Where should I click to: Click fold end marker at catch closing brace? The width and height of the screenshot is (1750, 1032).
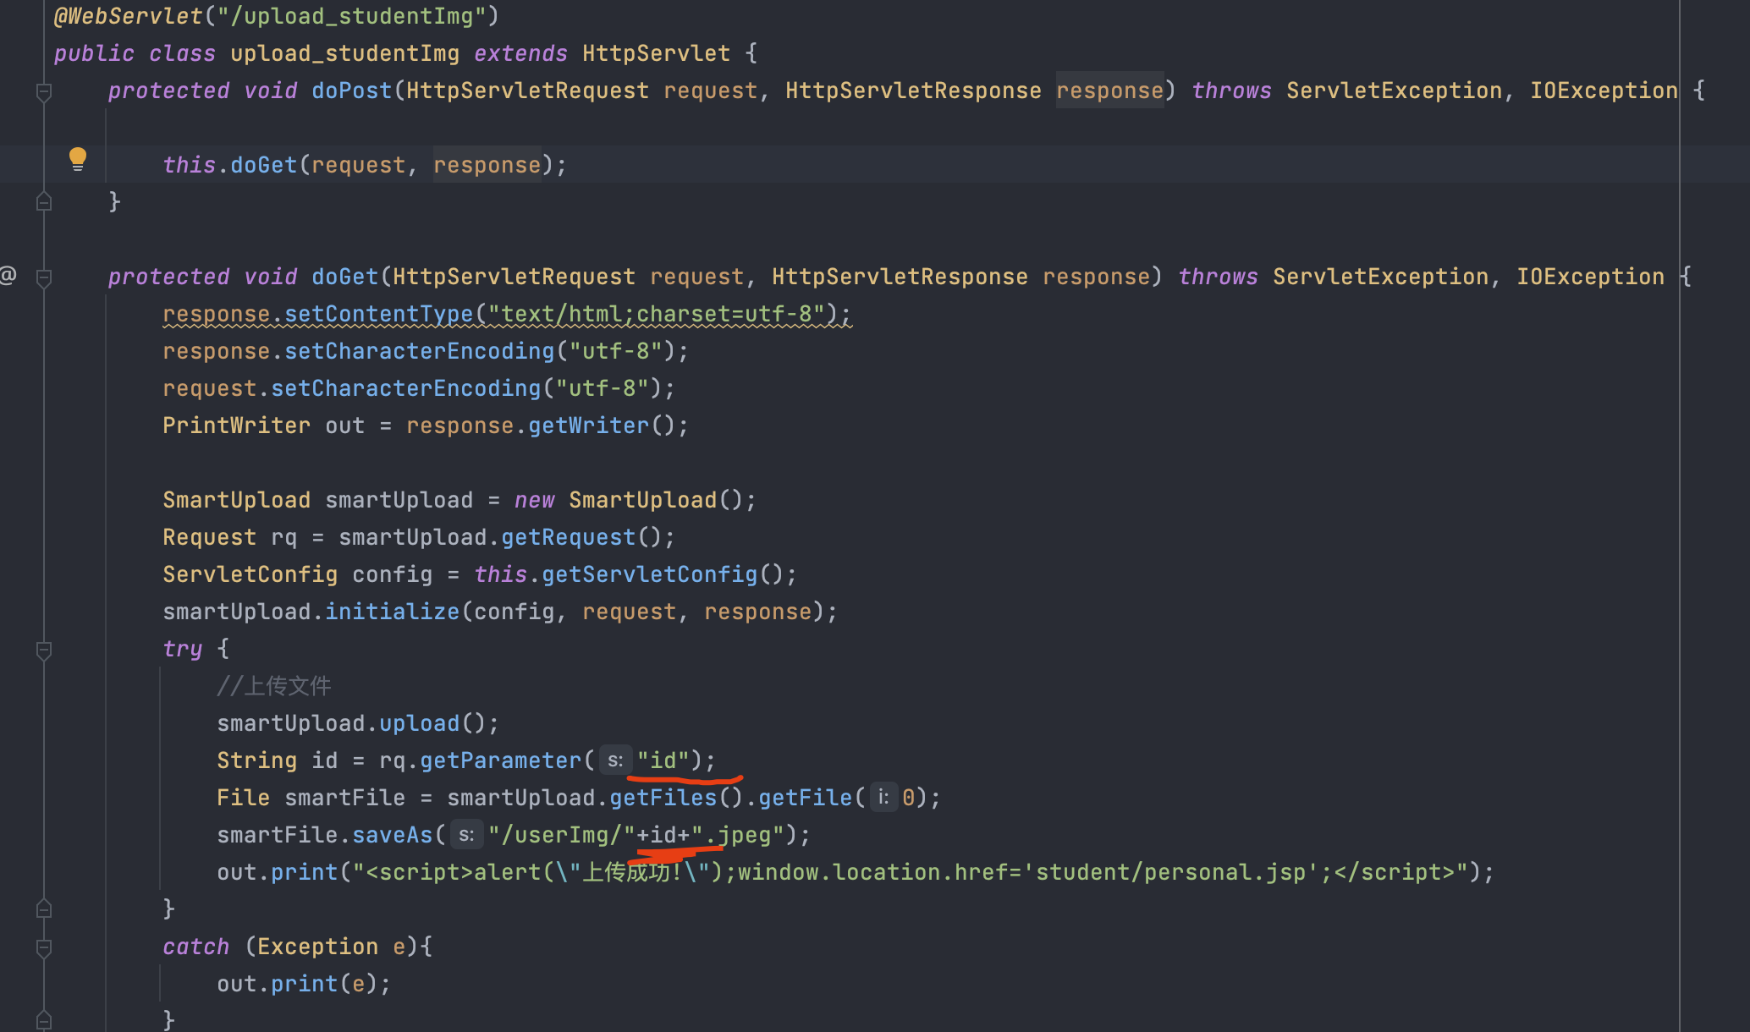click(x=44, y=1020)
